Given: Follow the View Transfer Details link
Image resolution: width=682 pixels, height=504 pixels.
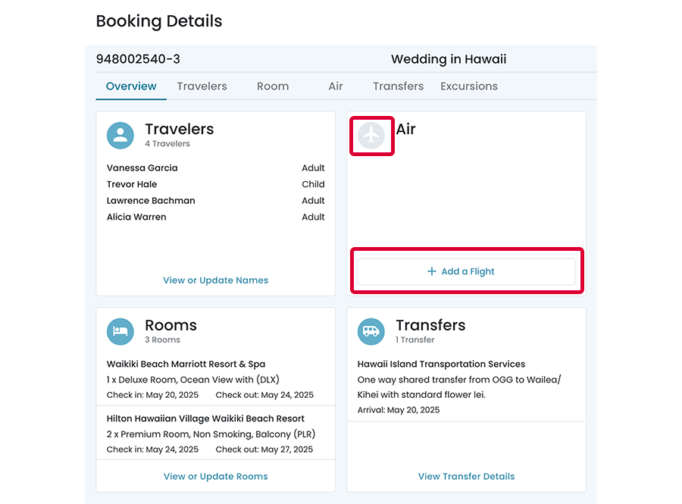Looking at the screenshot, I should (x=466, y=477).
